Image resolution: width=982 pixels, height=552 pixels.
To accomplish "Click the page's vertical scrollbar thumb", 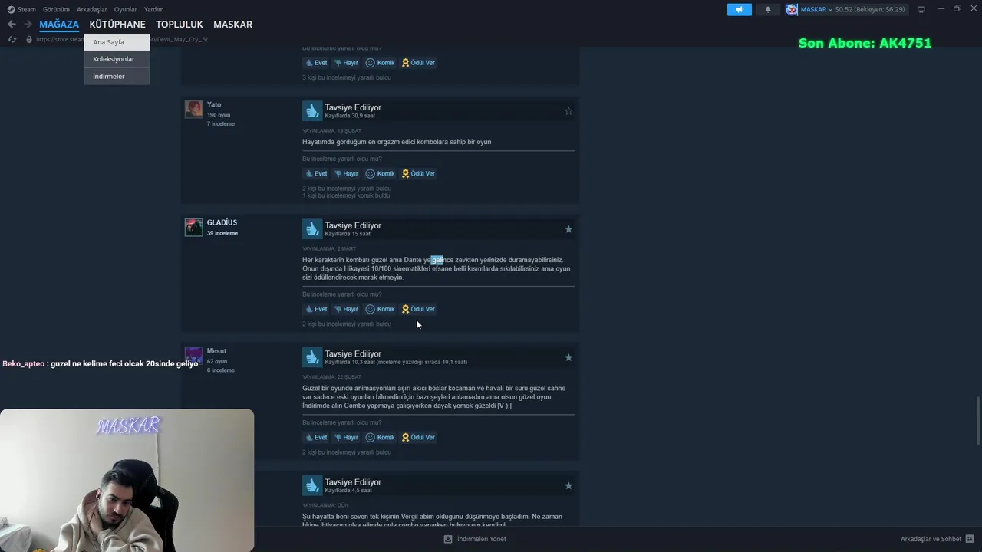I will point(978,421).
